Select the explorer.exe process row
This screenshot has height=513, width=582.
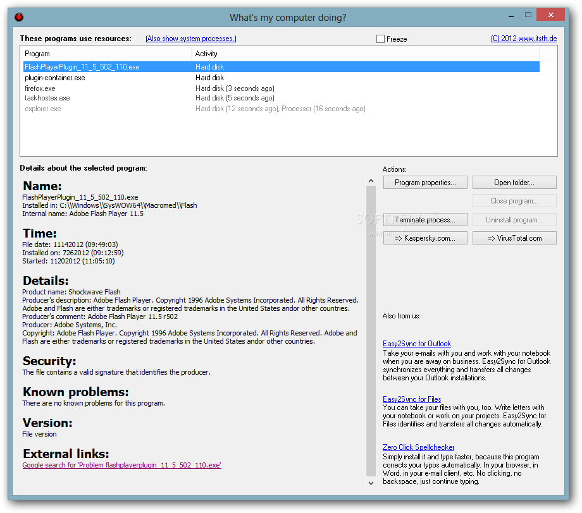coord(281,109)
